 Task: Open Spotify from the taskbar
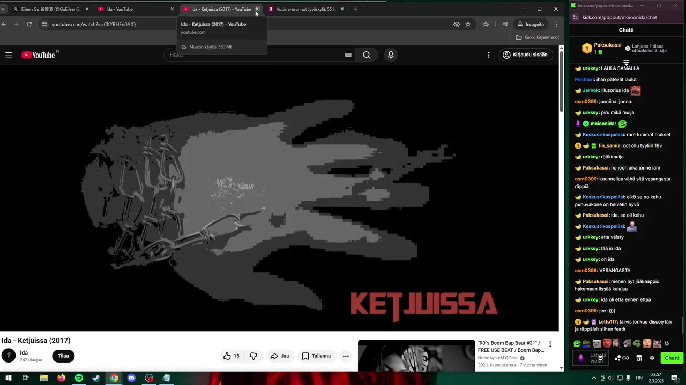click(79, 378)
